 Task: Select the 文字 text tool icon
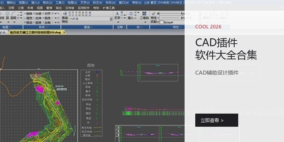[117, 14]
